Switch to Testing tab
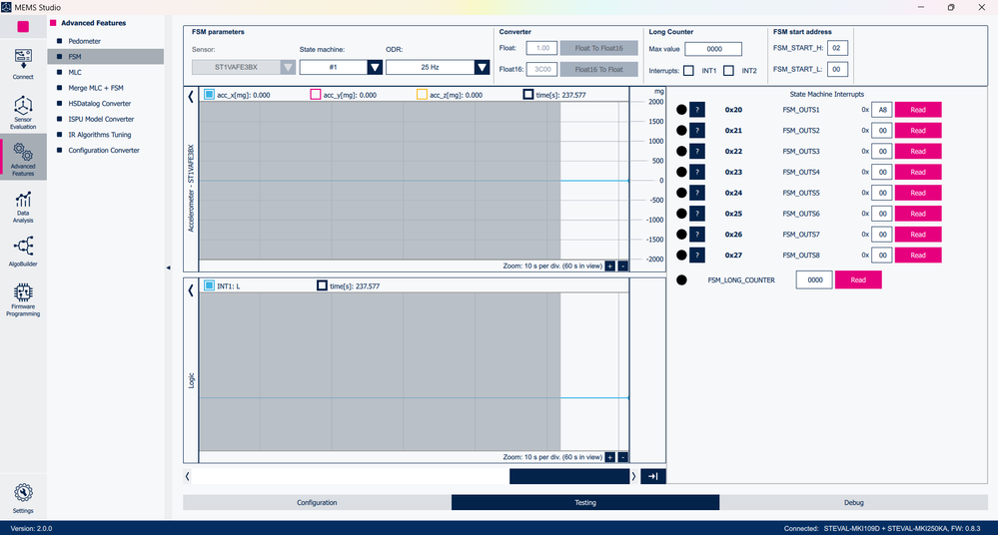Viewport: 998px width, 535px height. [585, 502]
